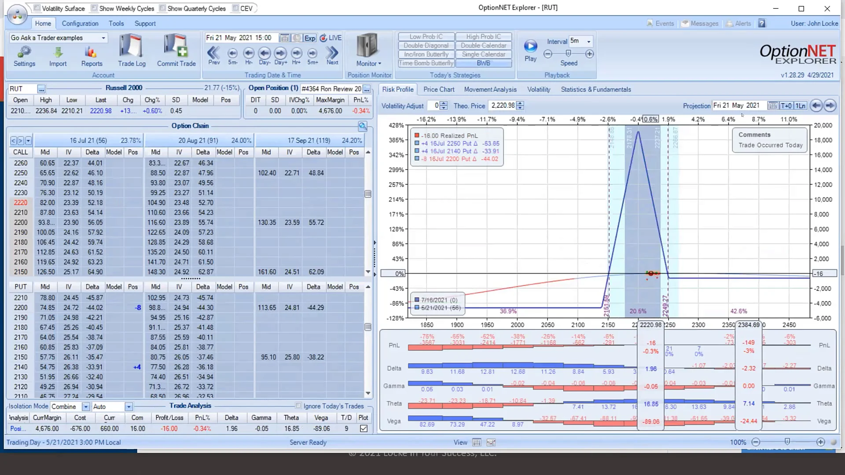The height and width of the screenshot is (475, 845).
Task: Adjust the status bar zoom slider
Action: coord(787,442)
